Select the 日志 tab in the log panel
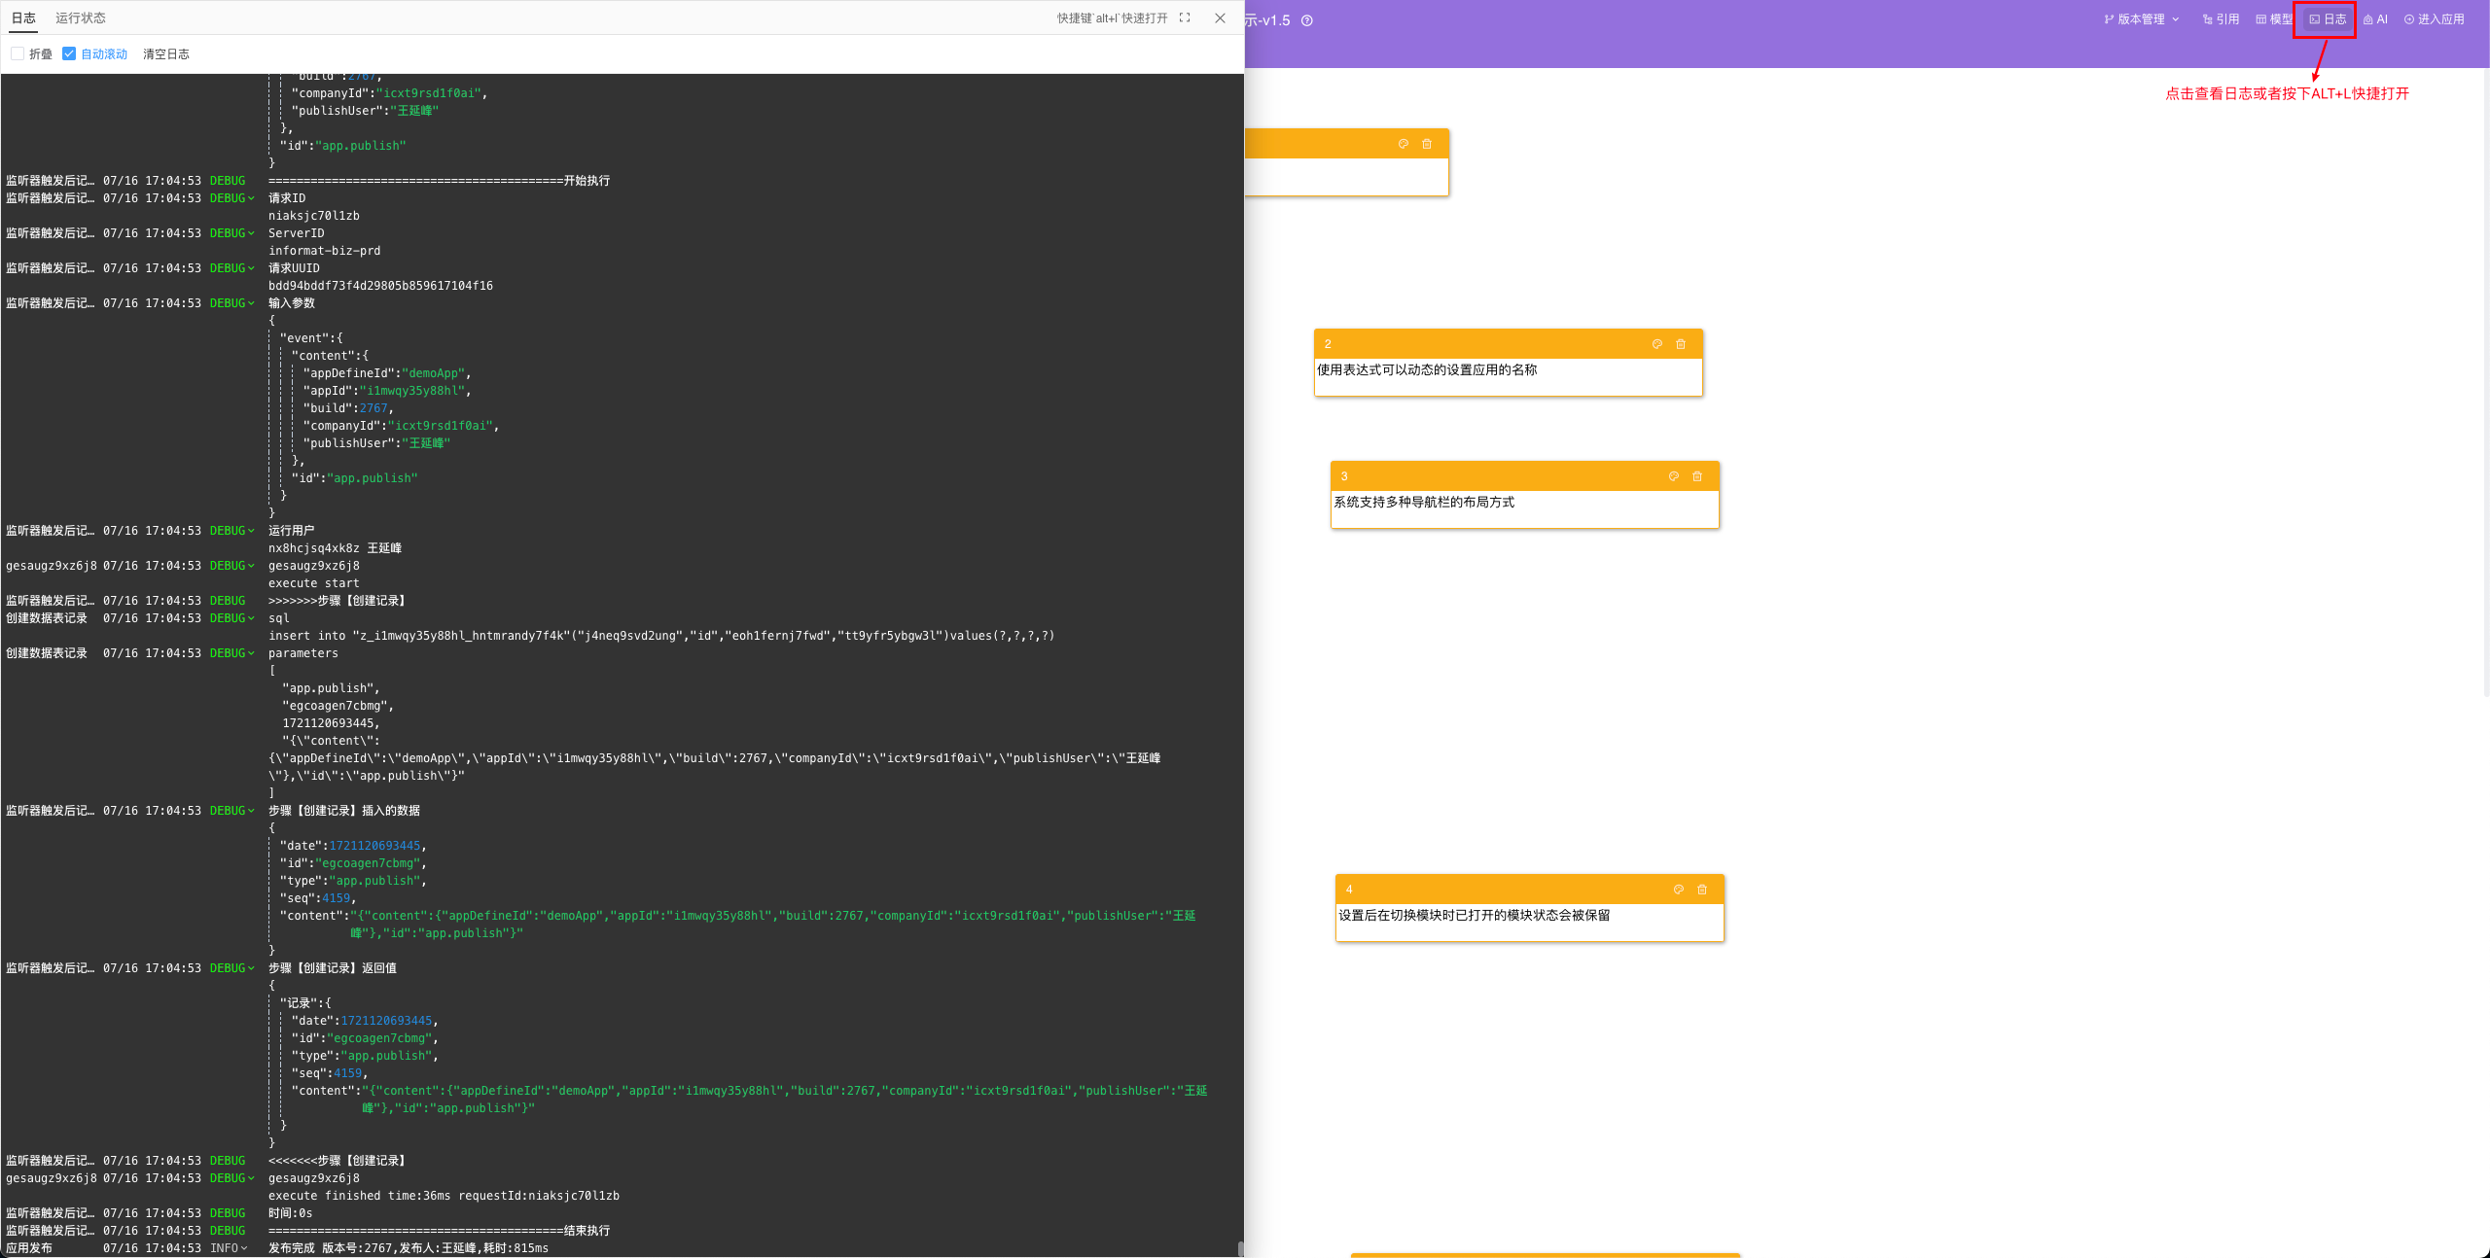Screen dimensions: 2490x1258 (x=23, y=17)
